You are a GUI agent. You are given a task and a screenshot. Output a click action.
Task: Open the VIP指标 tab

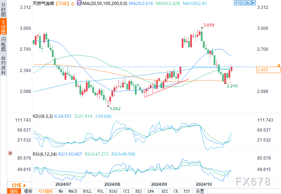pyautogui.click(x=45, y=191)
